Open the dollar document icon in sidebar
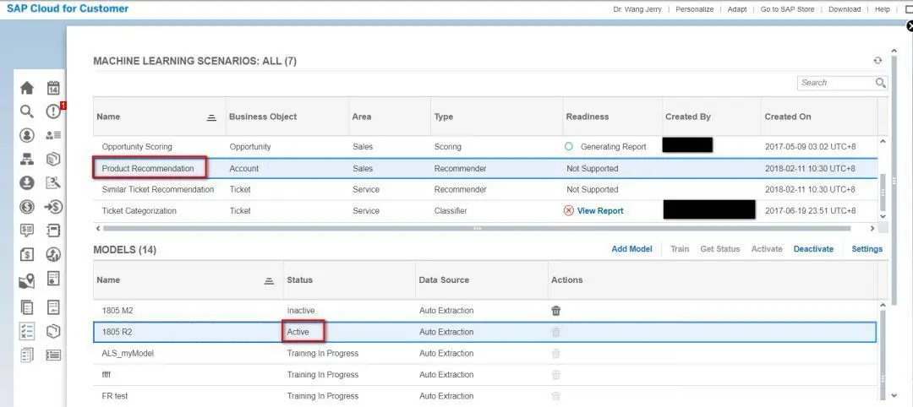The width and height of the screenshot is (913, 407). 27,255
